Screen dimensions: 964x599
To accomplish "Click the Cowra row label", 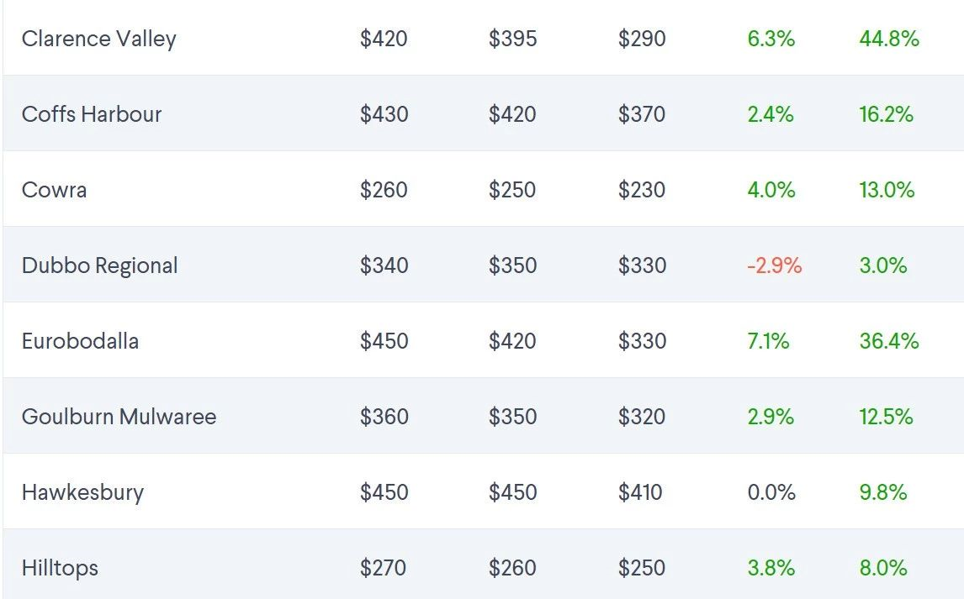I will [54, 190].
